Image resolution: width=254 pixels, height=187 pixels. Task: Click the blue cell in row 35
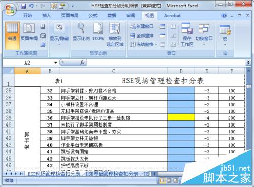(x=181, y=90)
